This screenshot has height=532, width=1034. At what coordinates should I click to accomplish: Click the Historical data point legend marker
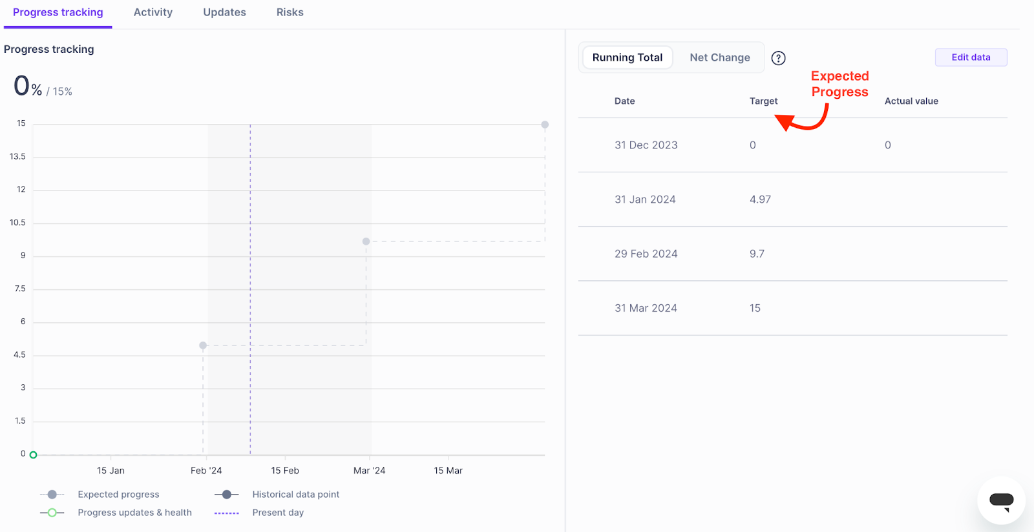[x=226, y=495]
